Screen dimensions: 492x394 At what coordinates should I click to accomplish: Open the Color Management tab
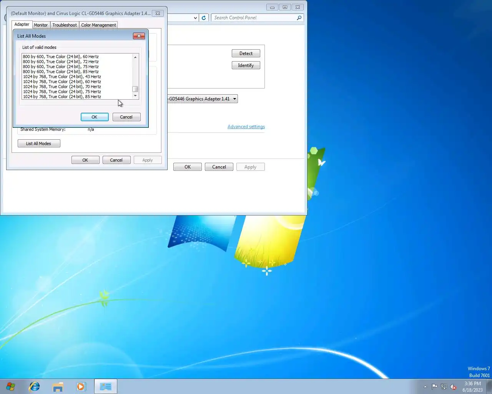pyautogui.click(x=98, y=25)
